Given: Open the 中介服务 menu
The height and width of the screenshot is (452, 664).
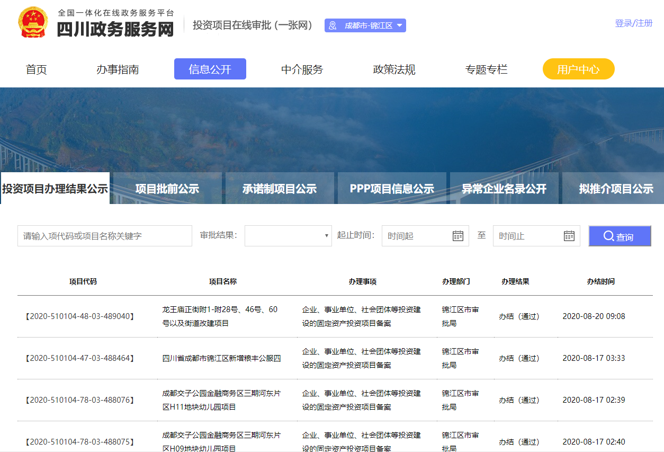Looking at the screenshot, I should click(302, 69).
